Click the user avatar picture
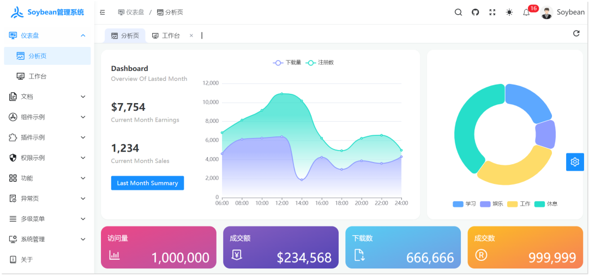589x275 pixels. coord(547,13)
